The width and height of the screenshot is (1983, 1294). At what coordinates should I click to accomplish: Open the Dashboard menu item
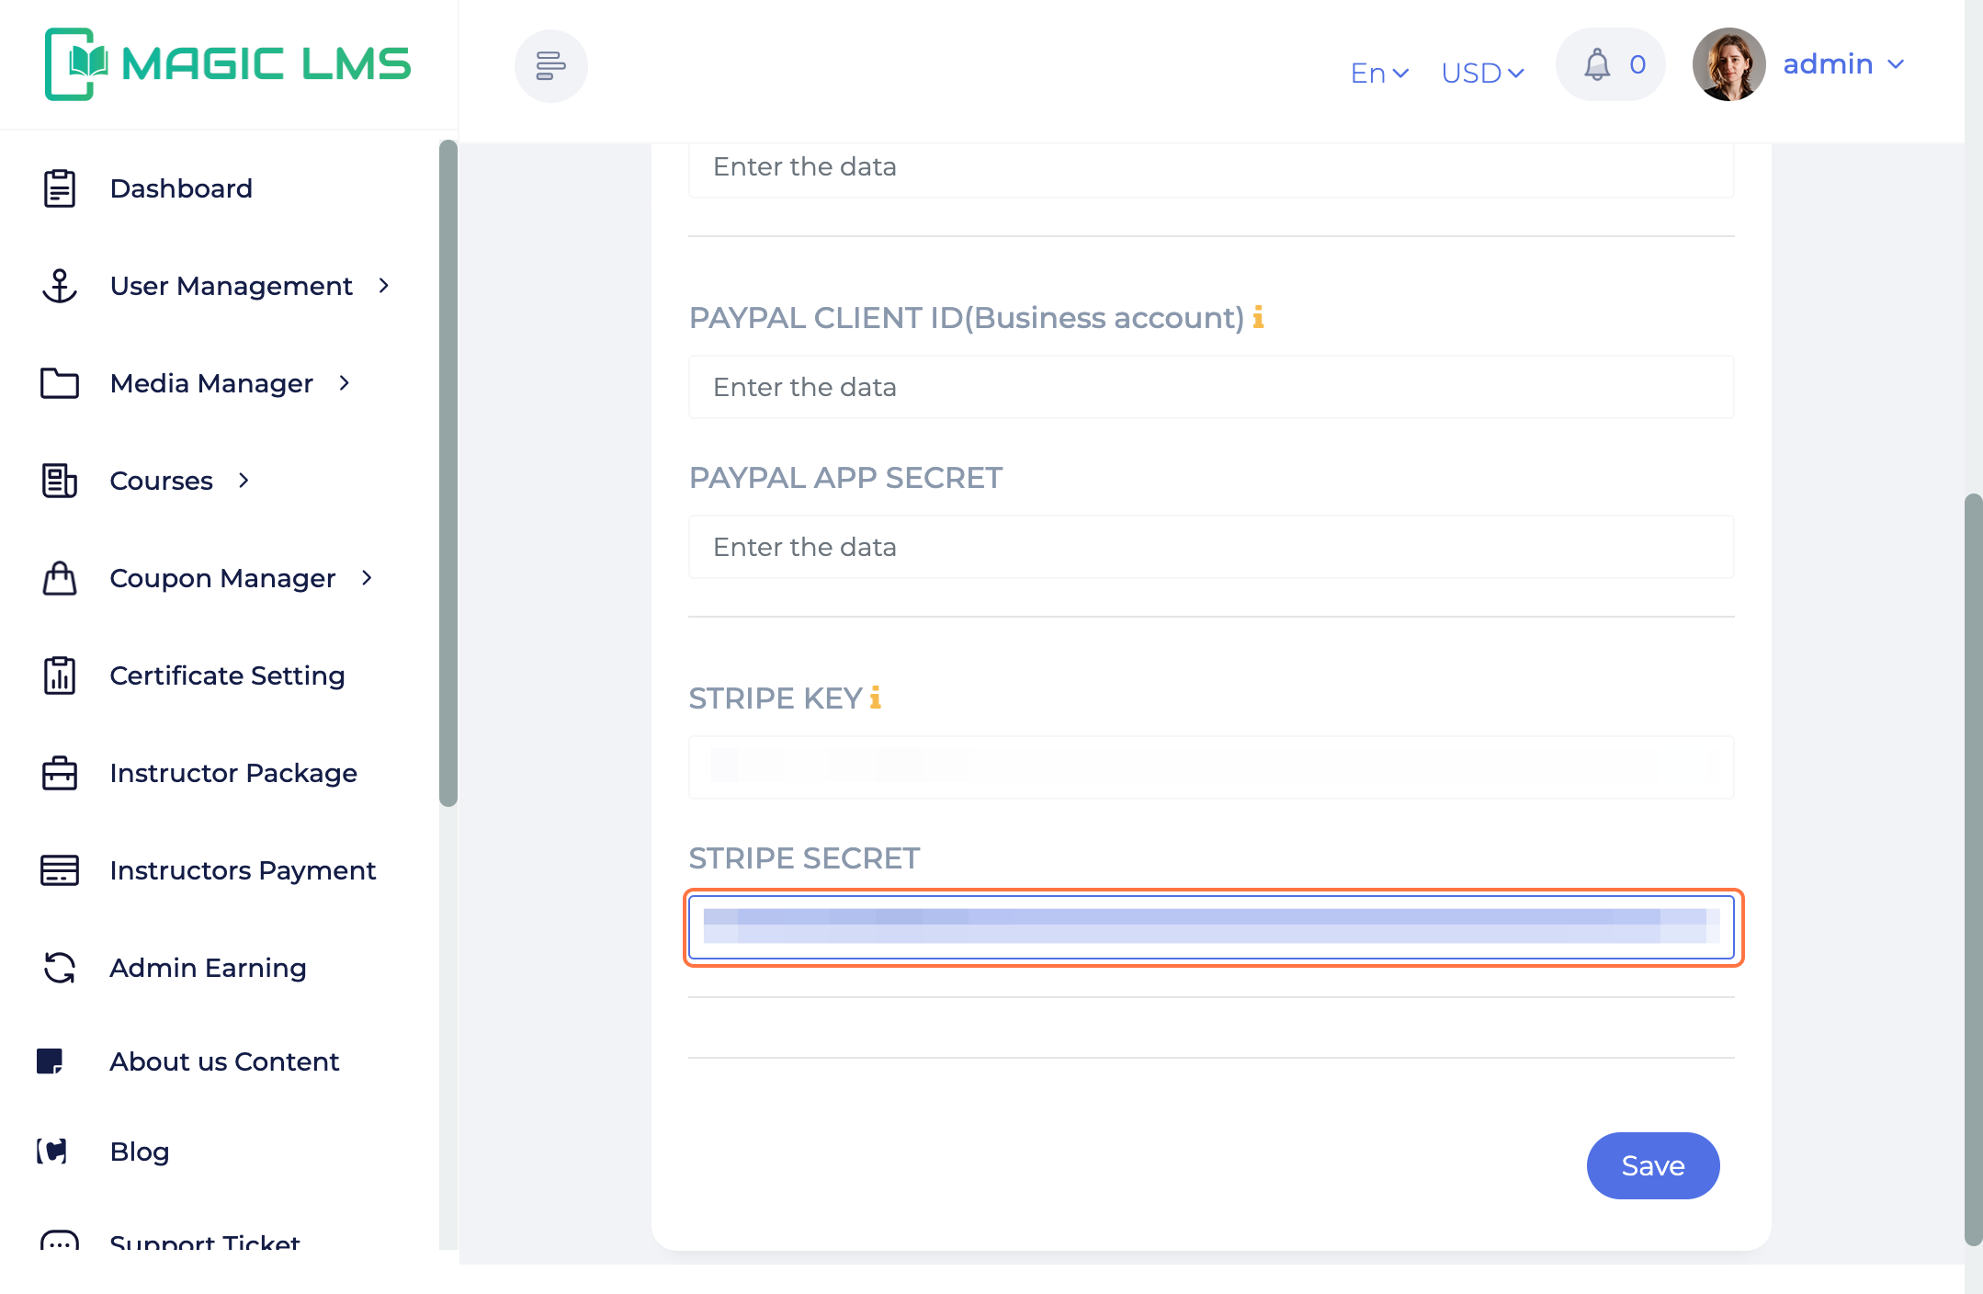pos(181,188)
